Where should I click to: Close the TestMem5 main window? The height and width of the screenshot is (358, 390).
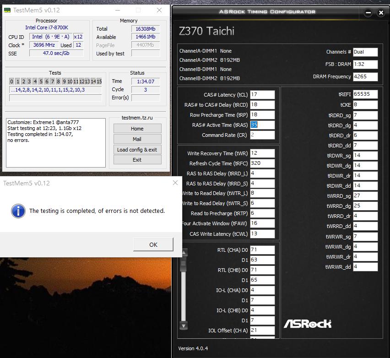point(159,10)
